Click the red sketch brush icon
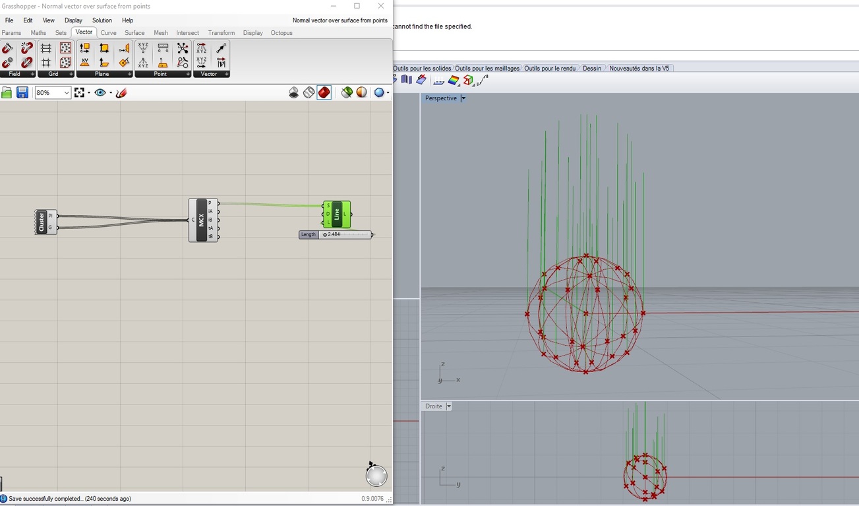The height and width of the screenshot is (506, 859). pos(121,93)
